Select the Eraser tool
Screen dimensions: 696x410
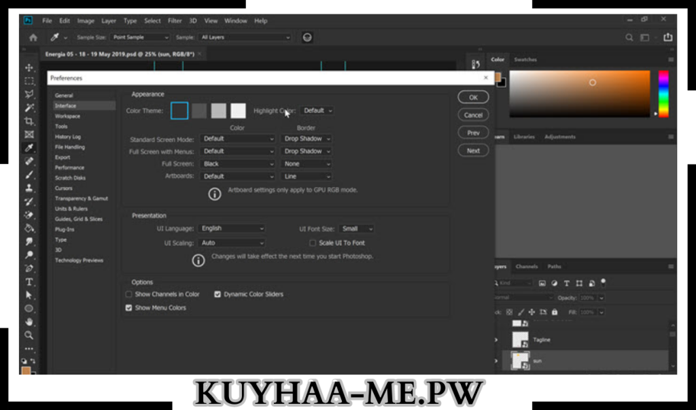click(x=29, y=215)
